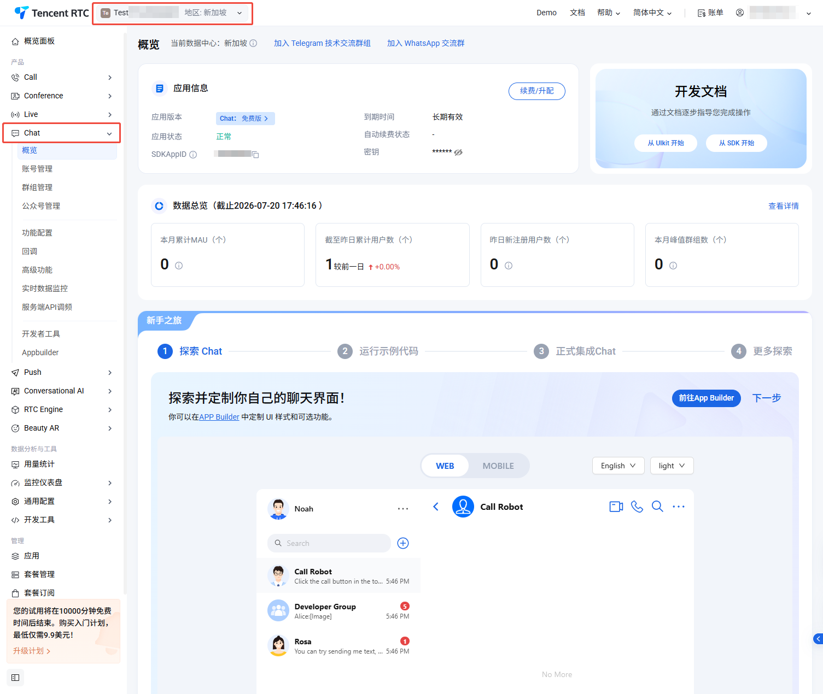Click the user account avatar icon
The image size is (823, 694).
pyautogui.click(x=740, y=13)
